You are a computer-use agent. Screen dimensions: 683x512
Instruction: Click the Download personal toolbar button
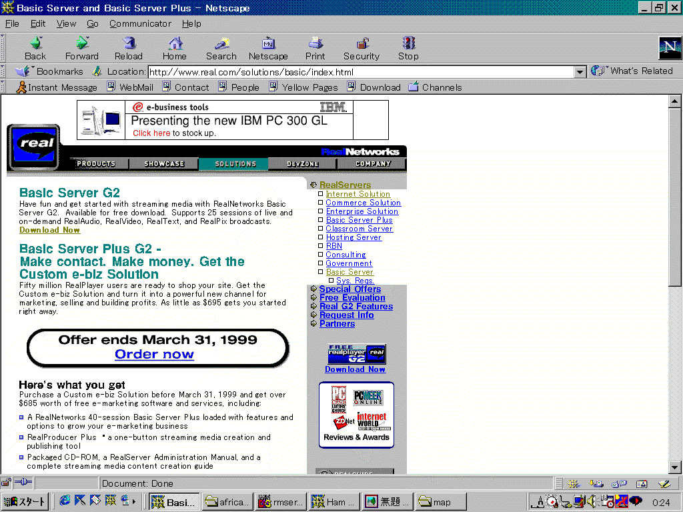point(374,87)
